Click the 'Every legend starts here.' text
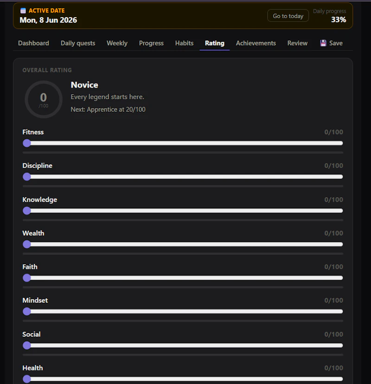Viewport: 371px width, 384px height. pyautogui.click(x=107, y=97)
